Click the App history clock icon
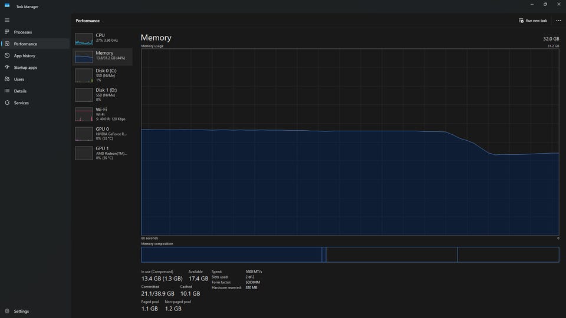 7,55
